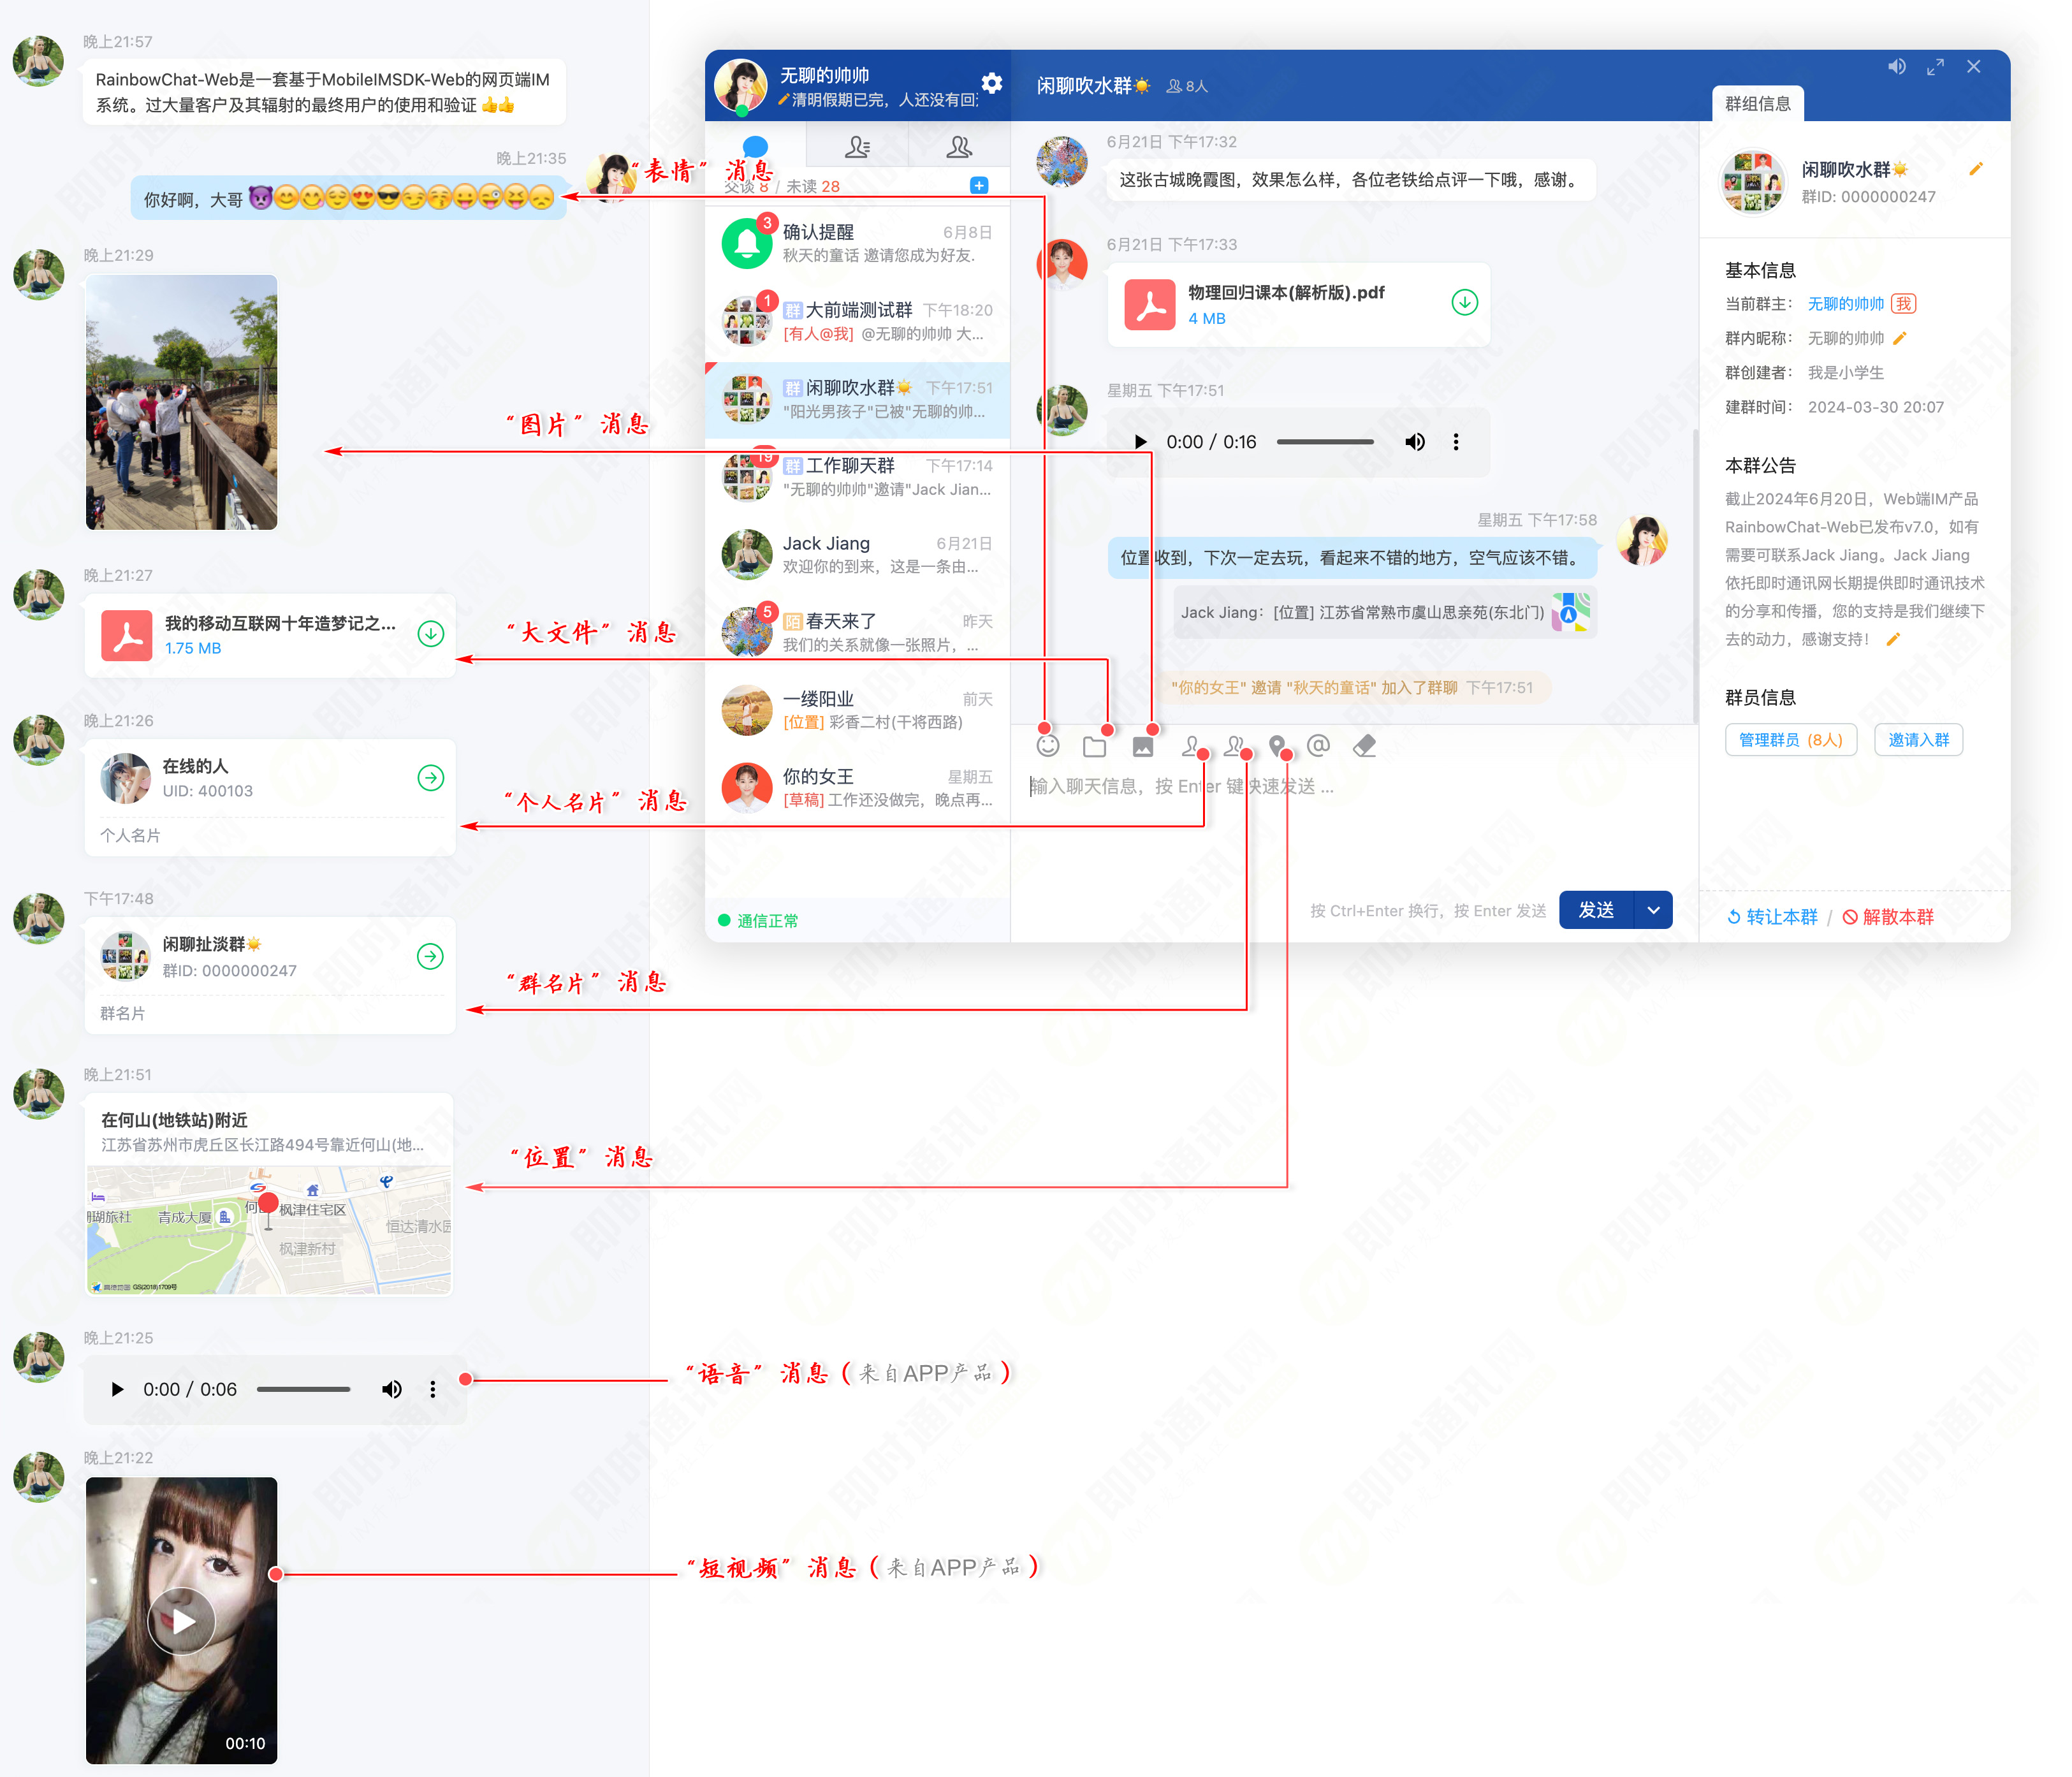Switch to the group list tab
This screenshot has width=2072, height=1777.
pos(959,147)
